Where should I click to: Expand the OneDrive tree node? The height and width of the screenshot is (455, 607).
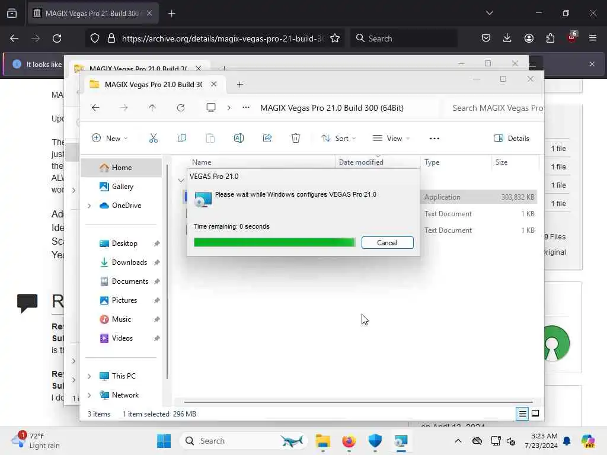[90, 206]
